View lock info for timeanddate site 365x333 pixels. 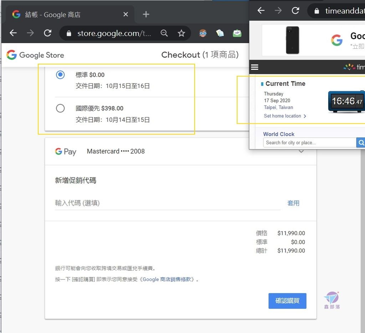[317, 11]
